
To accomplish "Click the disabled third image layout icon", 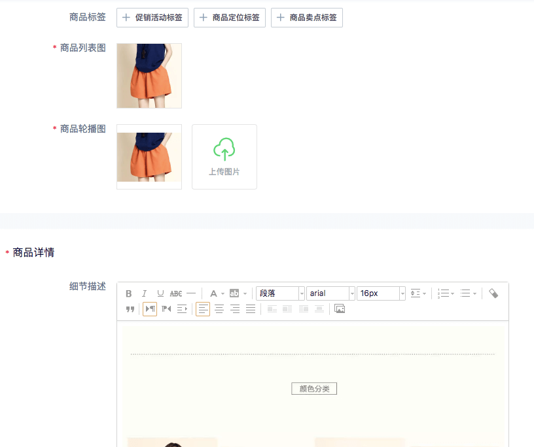I will tap(304, 309).
